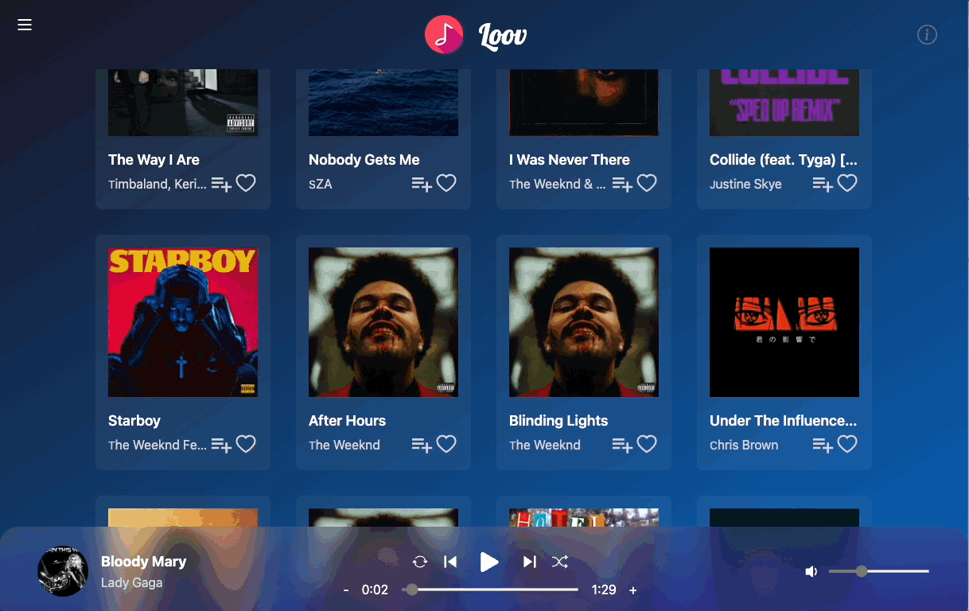
Task: Click The Weeknd Fe... artist under Starboy
Action: click(x=158, y=445)
